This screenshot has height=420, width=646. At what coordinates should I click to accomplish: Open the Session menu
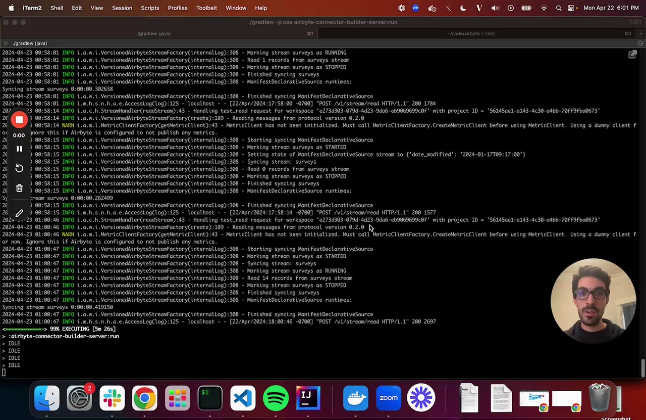[122, 8]
